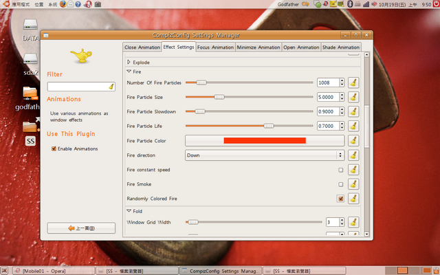Click the show desktop icon in bottom panel
The image size is (440, 275).
point(5,271)
